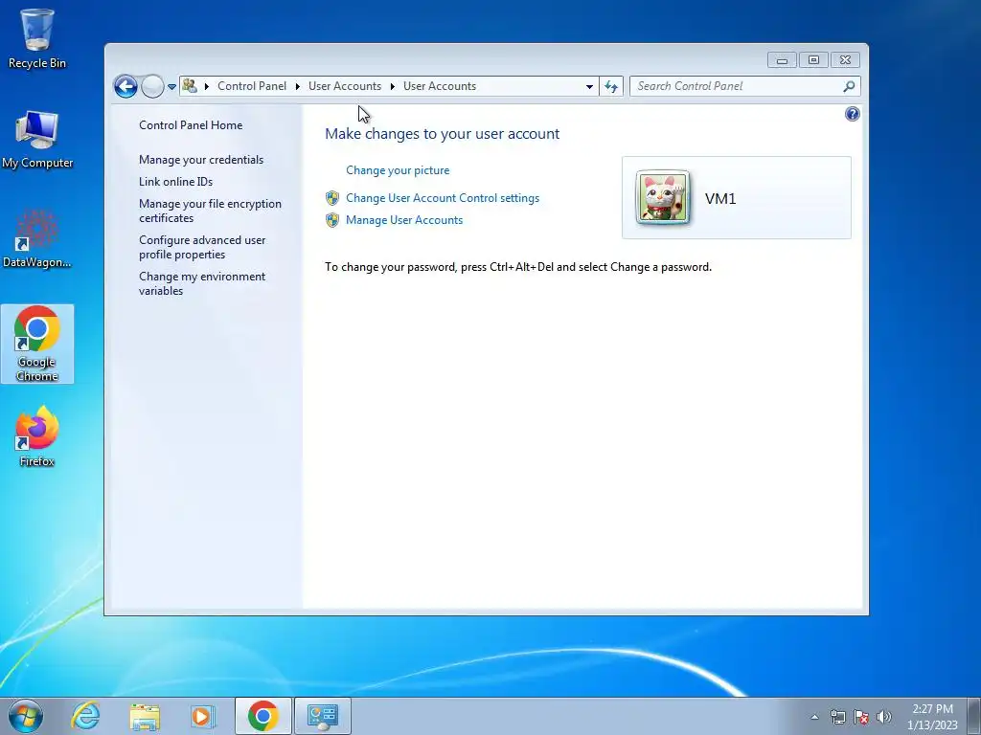Maximize the User Accounts window
The width and height of the screenshot is (981, 735).
tap(813, 60)
